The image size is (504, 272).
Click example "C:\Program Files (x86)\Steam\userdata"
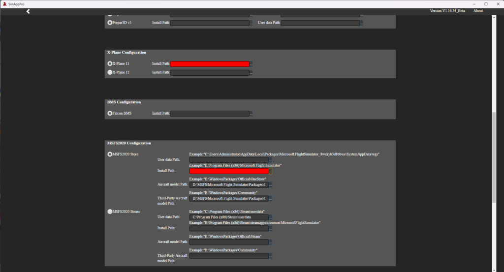pos(226,212)
